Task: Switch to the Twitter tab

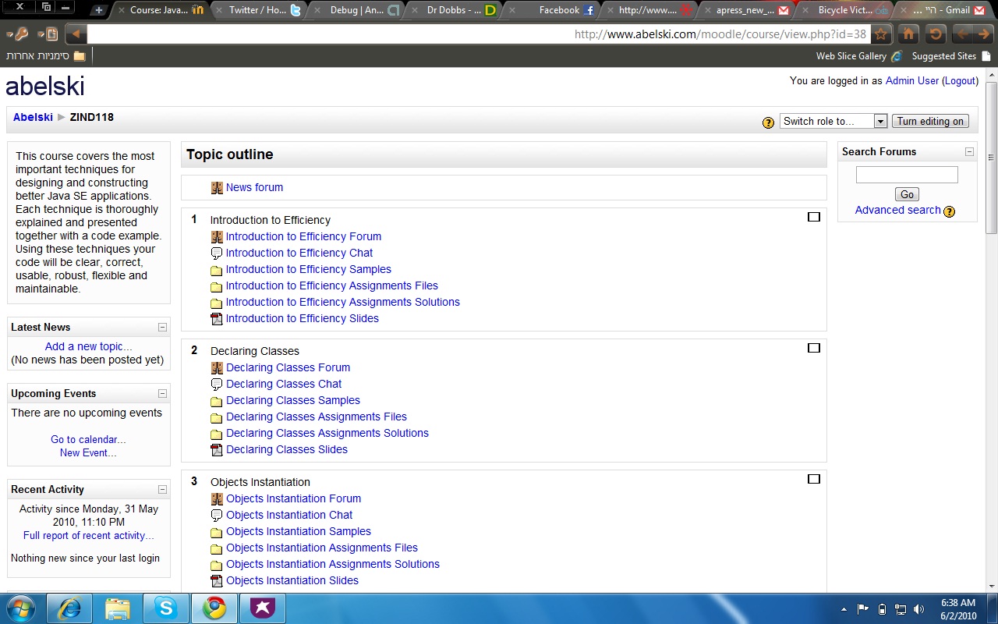Action: [x=258, y=10]
